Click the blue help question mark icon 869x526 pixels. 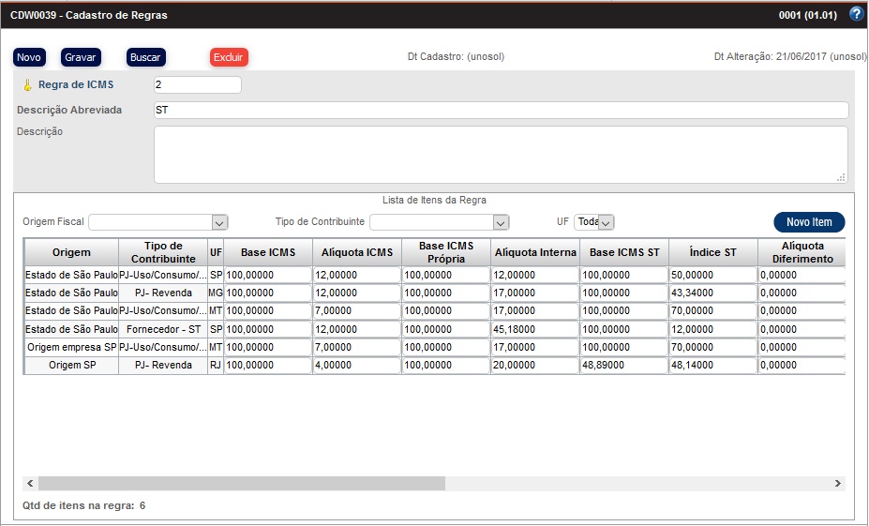855,14
